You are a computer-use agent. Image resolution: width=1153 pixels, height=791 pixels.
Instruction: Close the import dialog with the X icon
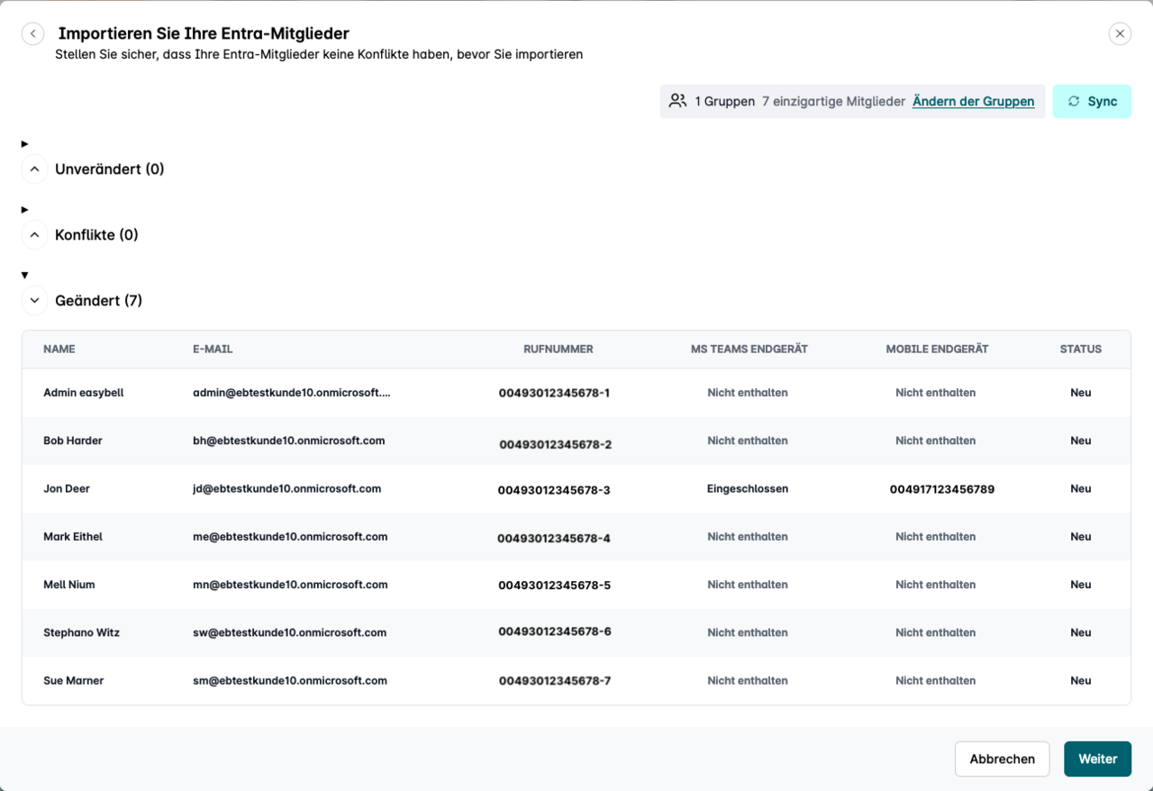pyautogui.click(x=1120, y=33)
